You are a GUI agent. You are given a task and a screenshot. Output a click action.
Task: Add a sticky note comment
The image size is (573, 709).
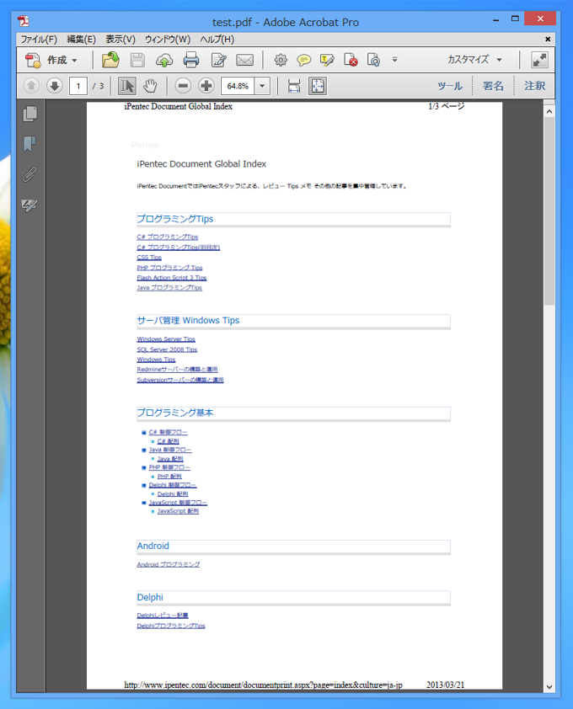(303, 60)
